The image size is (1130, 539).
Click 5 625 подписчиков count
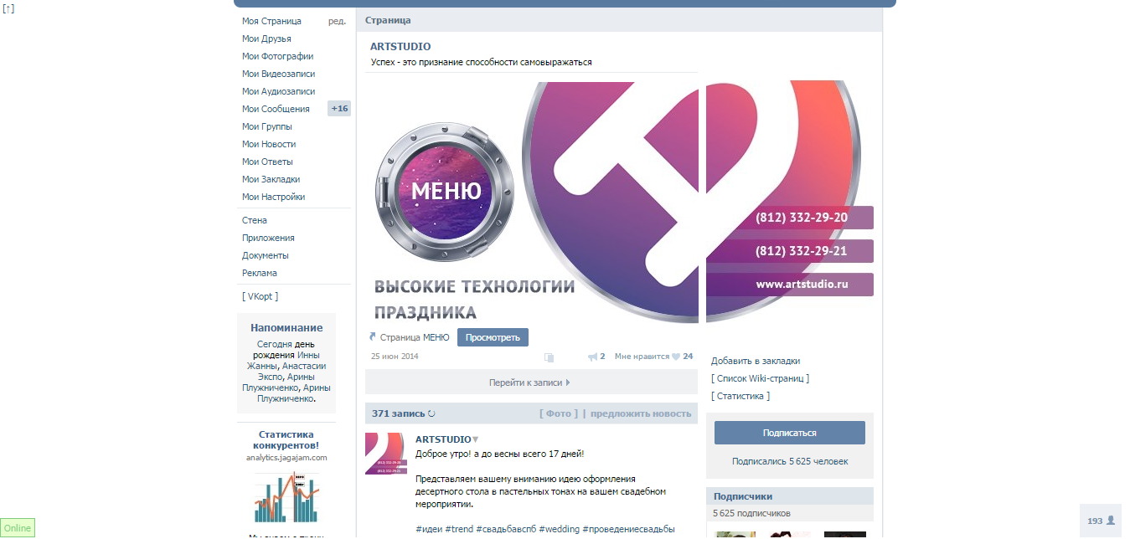752,513
